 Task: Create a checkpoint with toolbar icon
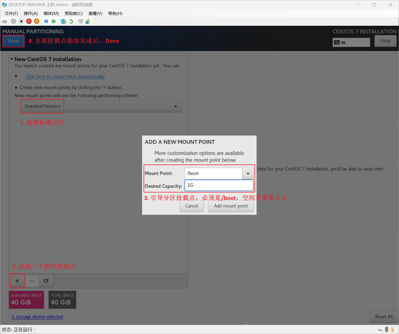tap(63, 21)
